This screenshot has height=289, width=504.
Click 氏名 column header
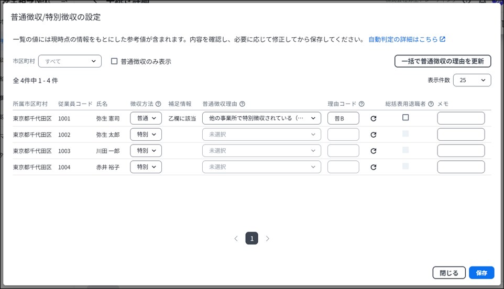click(x=102, y=104)
